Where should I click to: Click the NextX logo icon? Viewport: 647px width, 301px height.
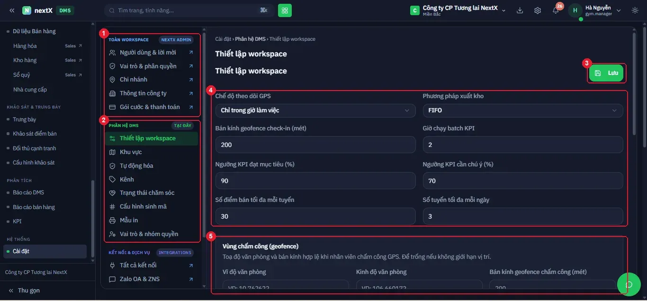click(27, 10)
